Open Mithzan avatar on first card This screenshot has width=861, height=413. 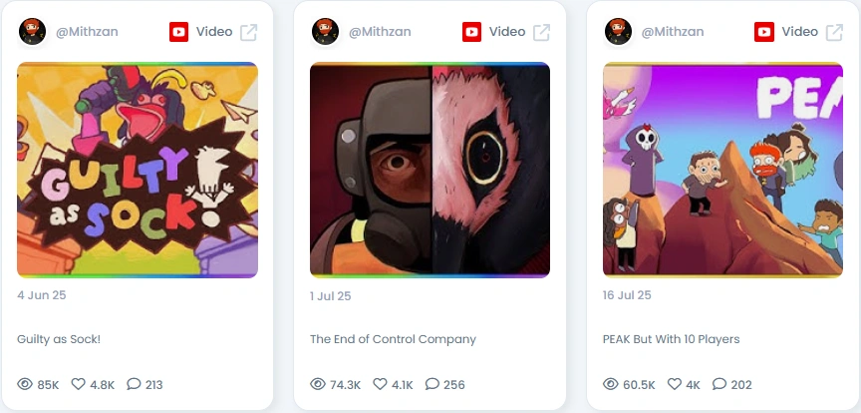(33, 31)
